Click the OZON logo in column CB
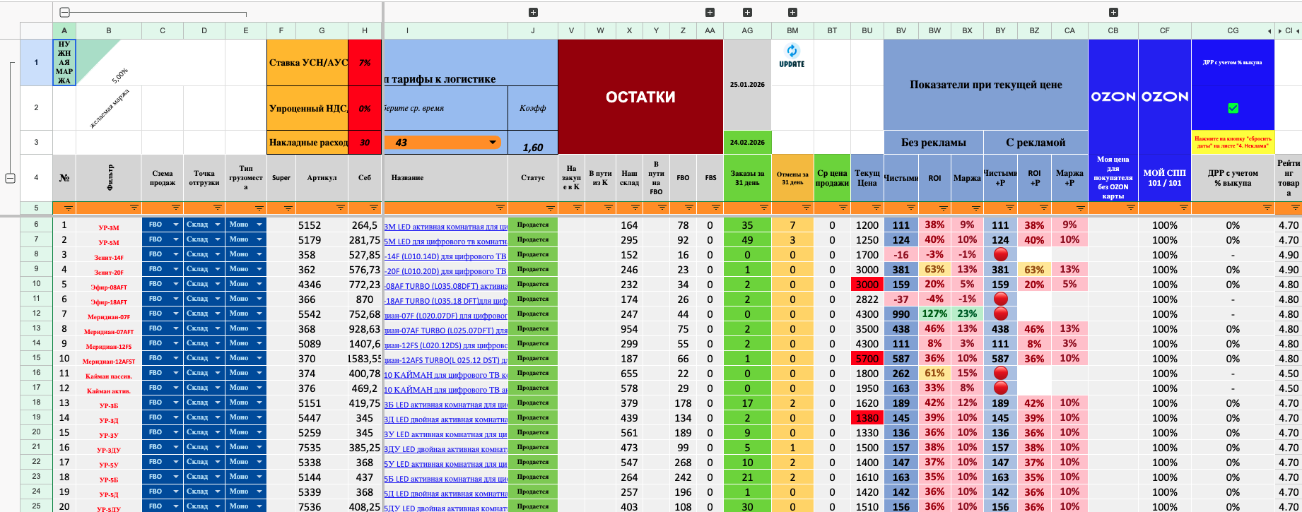Viewport: 1302px width, 512px height. (x=1113, y=97)
